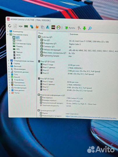118x157 pixels.
Task: Click the 125 W value
Action: 68,106
